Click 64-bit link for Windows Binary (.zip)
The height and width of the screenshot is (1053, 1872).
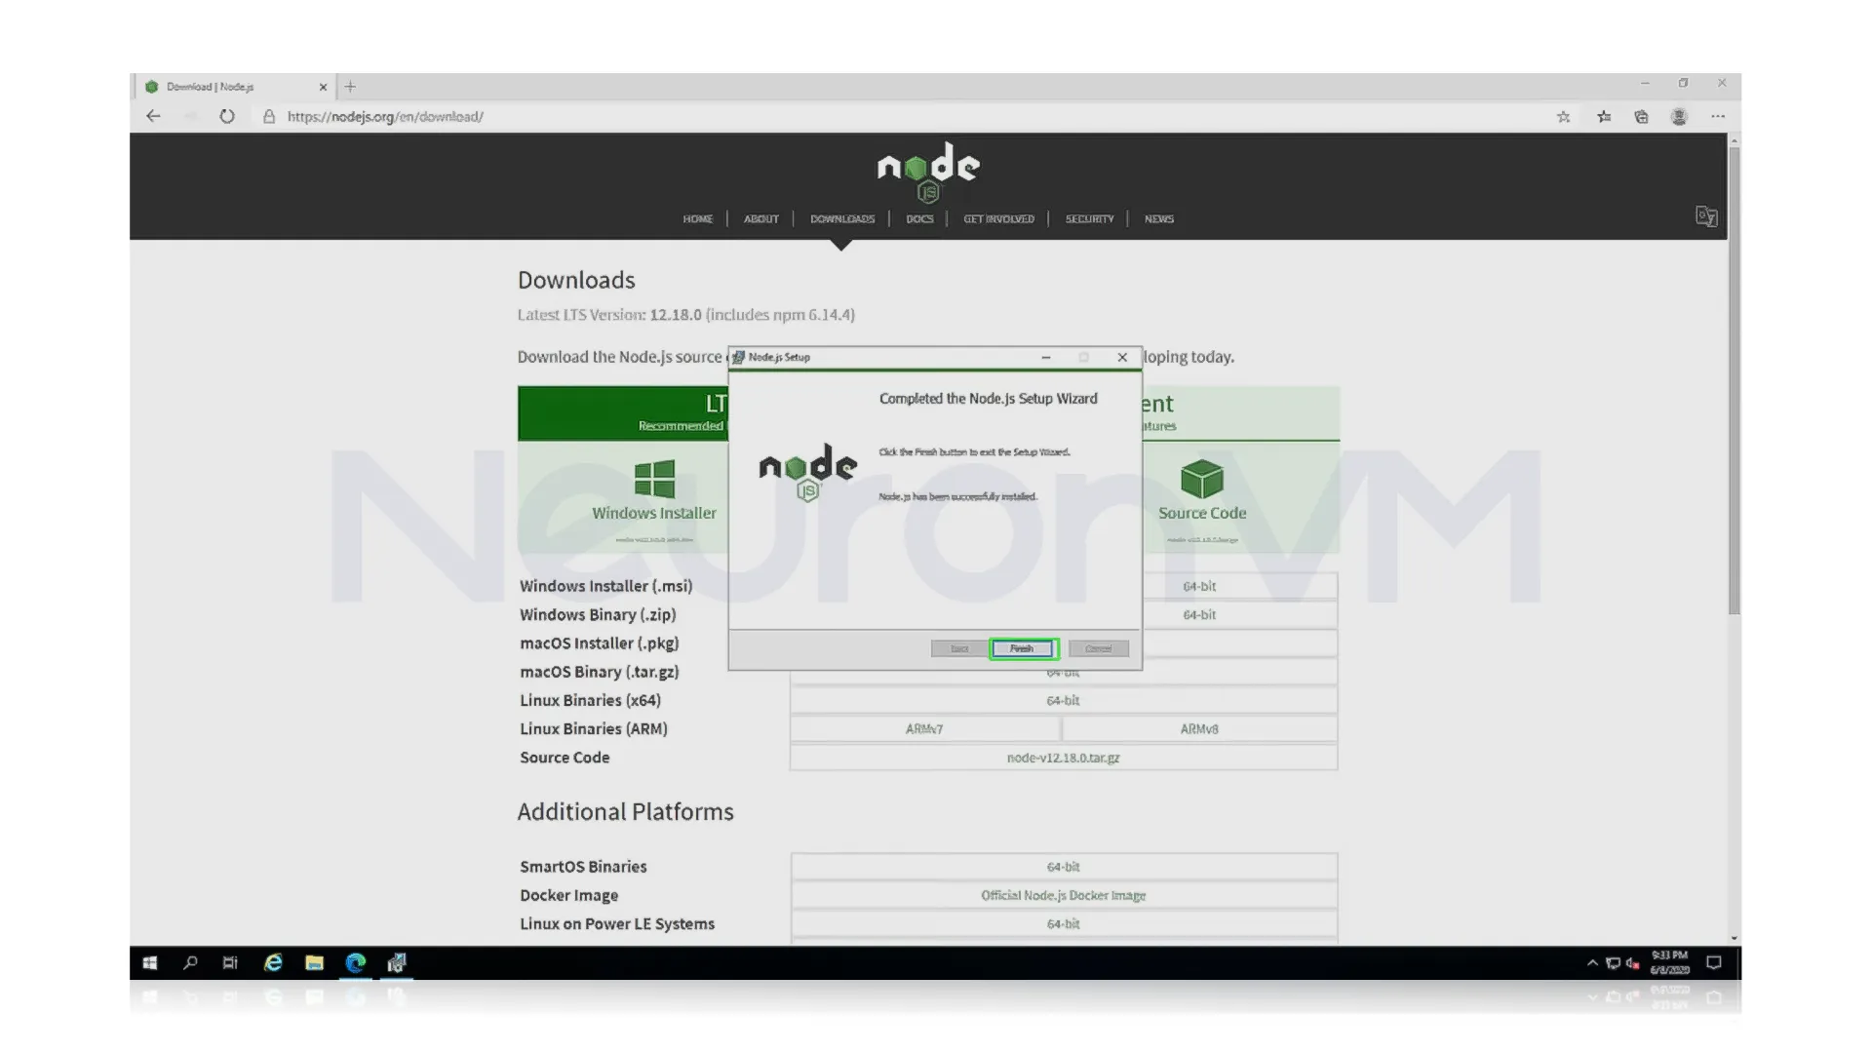[1199, 614]
